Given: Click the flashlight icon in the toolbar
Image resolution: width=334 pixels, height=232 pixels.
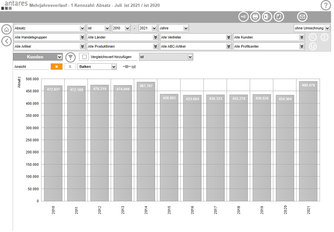Looking at the screenshot, I should click(244, 17).
